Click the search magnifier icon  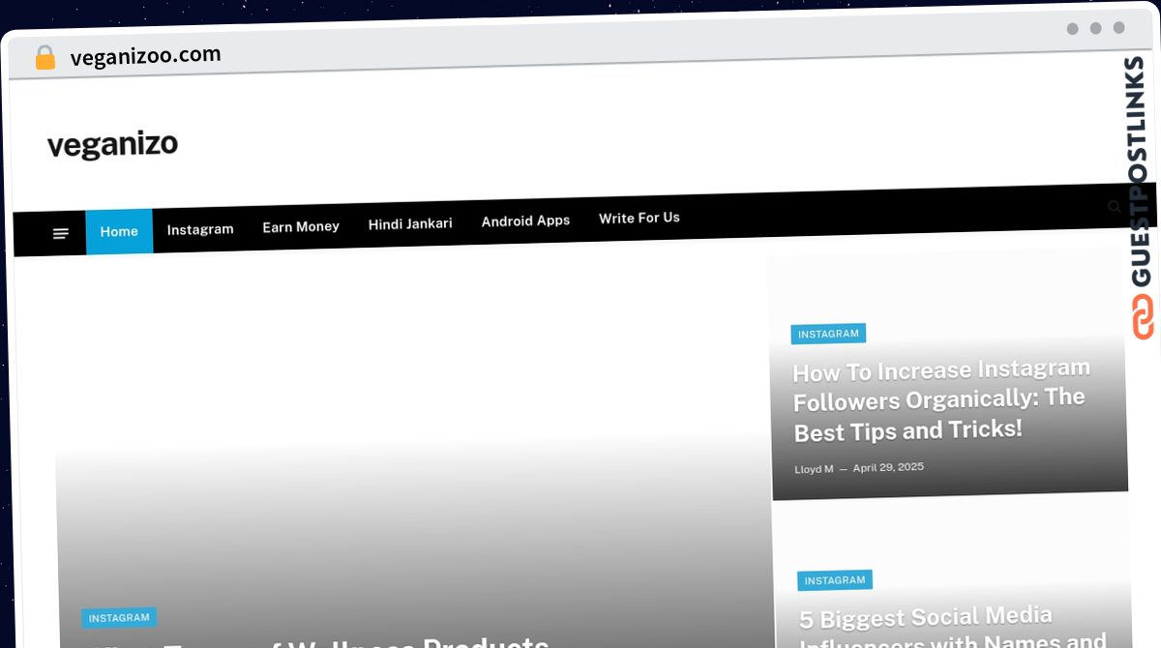coord(1115,207)
